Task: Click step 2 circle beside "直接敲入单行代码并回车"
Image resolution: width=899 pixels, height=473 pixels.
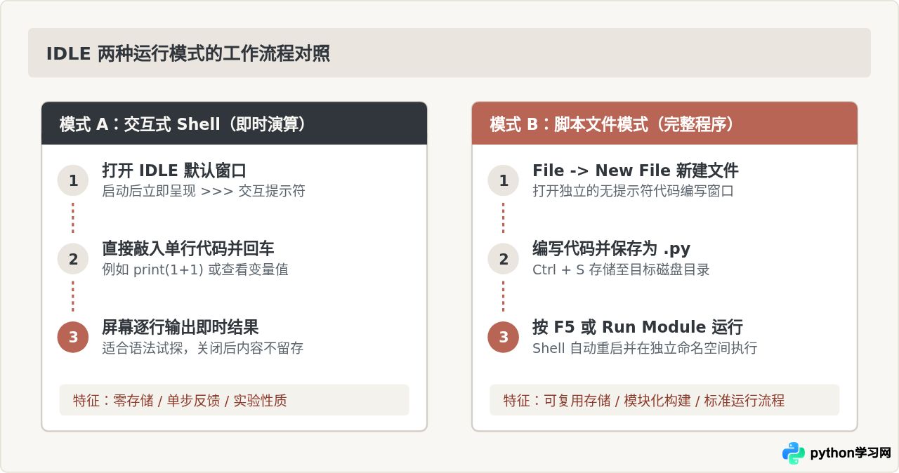Action: click(73, 259)
